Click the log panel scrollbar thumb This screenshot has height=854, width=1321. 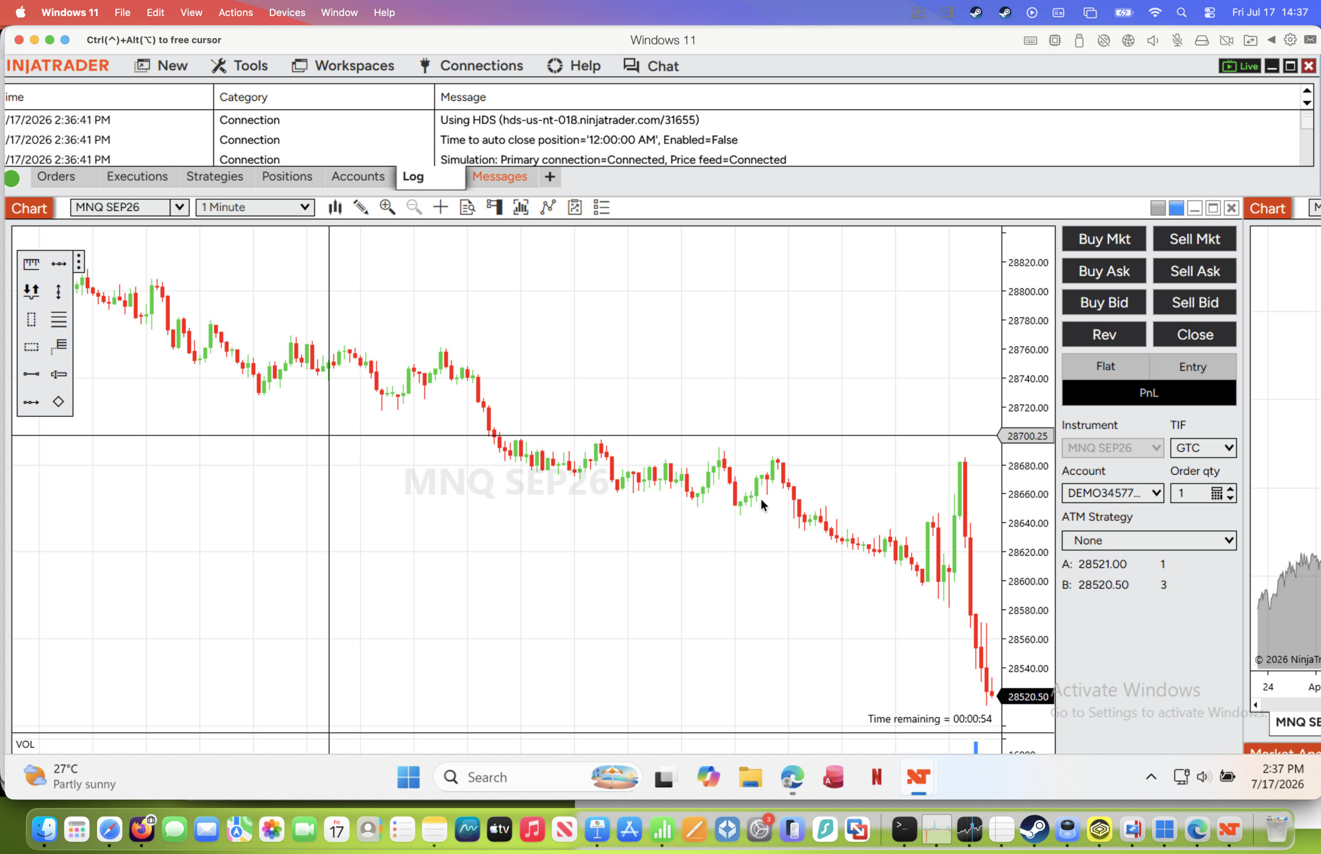1307,120
